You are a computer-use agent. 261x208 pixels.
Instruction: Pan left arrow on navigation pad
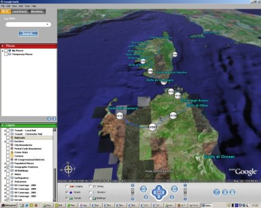pos(154,193)
